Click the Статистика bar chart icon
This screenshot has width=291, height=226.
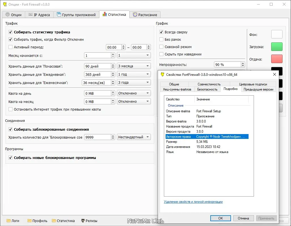(105, 14)
